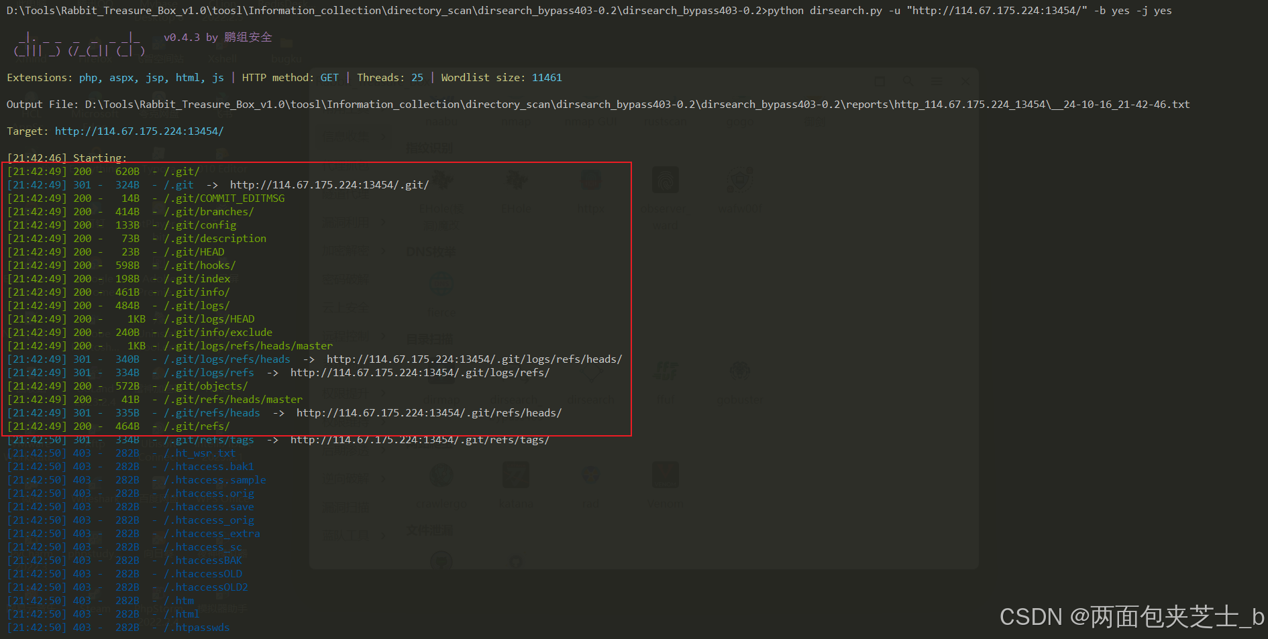
Task: Click the 密码破解 sidebar entry
Action: coord(345,280)
